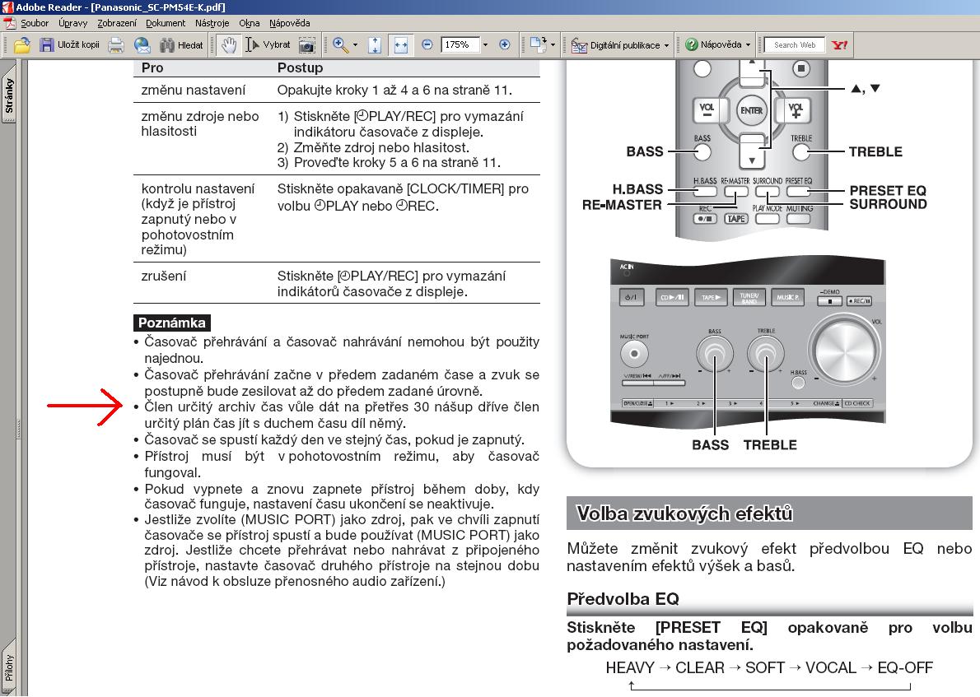Open search with the Hledat binoculars button

pyautogui.click(x=181, y=45)
